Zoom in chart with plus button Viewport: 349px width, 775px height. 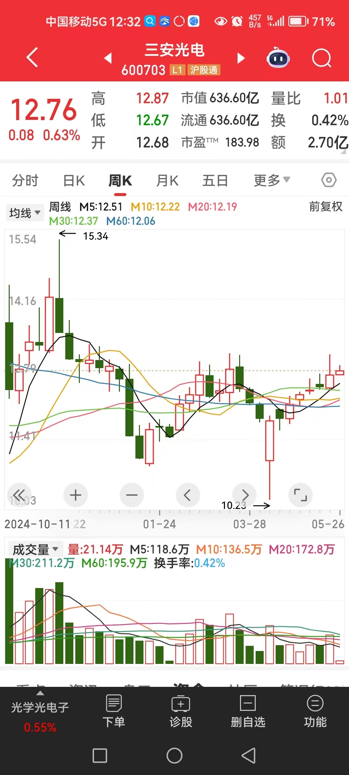point(76,495)
